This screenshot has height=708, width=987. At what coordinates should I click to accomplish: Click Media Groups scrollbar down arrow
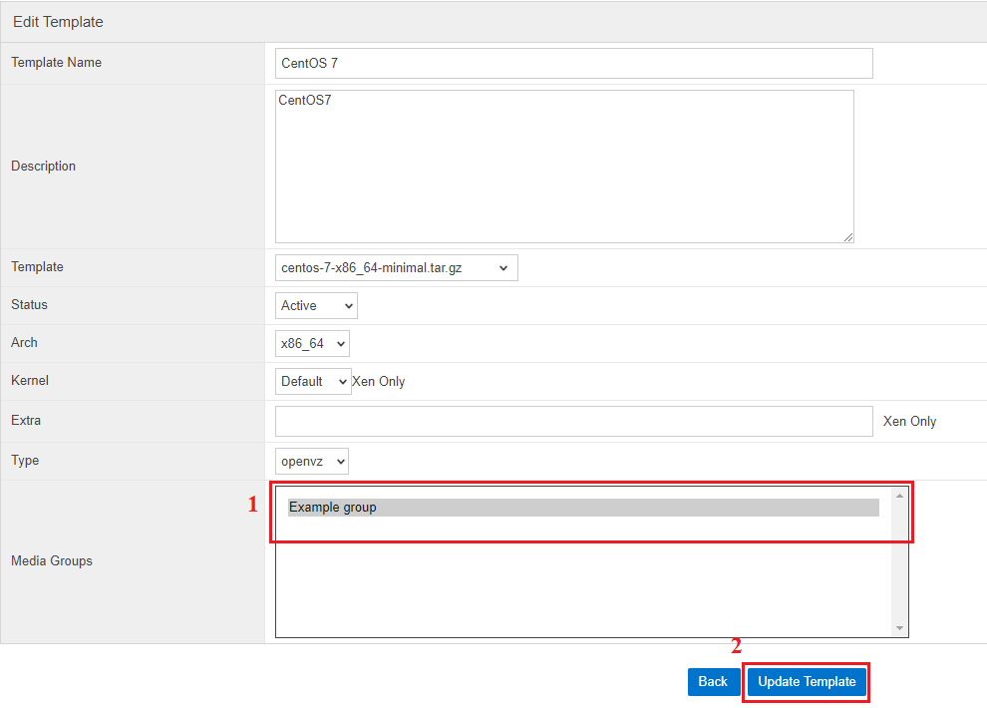(x=900, y=628)
